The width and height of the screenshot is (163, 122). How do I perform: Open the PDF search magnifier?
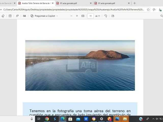(161, 16)
